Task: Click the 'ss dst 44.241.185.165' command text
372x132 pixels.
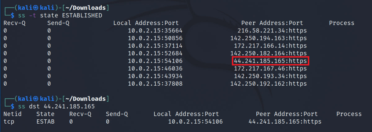Action: pyautogui.click(x=57, y=106)
